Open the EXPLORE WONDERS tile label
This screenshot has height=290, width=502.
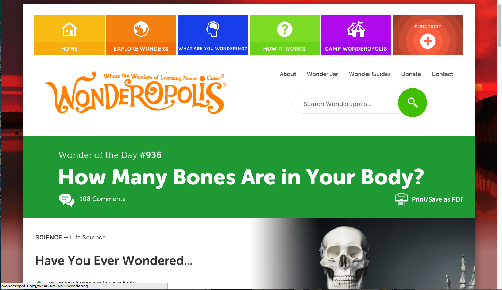click(141, 49)
